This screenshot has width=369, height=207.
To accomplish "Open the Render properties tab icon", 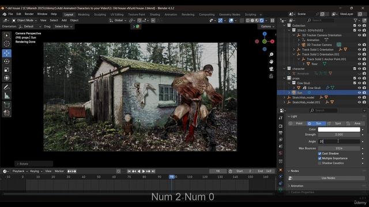I will (281, 126).
